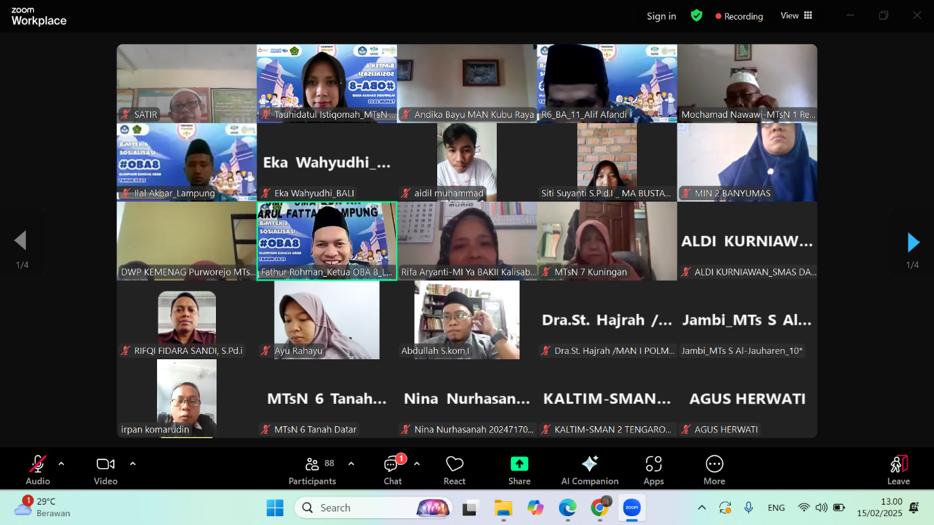Image resolution: width=934 pixels, height=525 pixels.
Task: Open the View layout menu
Action: point(796,16)
